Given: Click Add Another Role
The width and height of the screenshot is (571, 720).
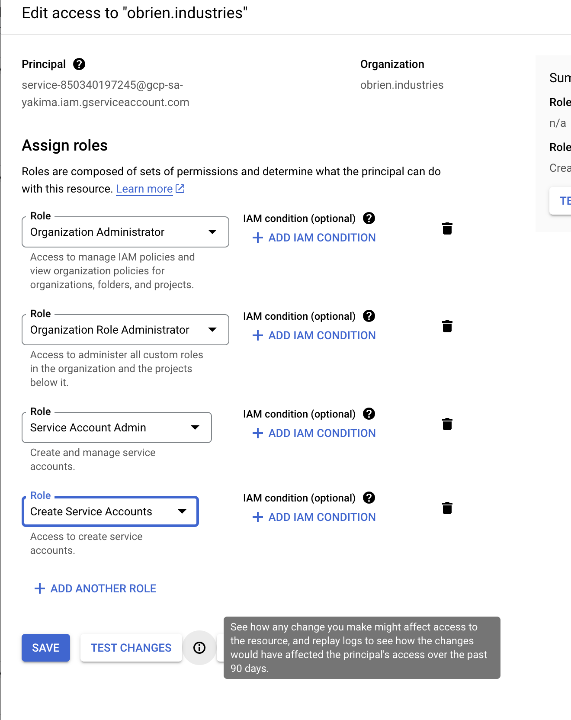Looking at the screenshot, I should [95, 588].
